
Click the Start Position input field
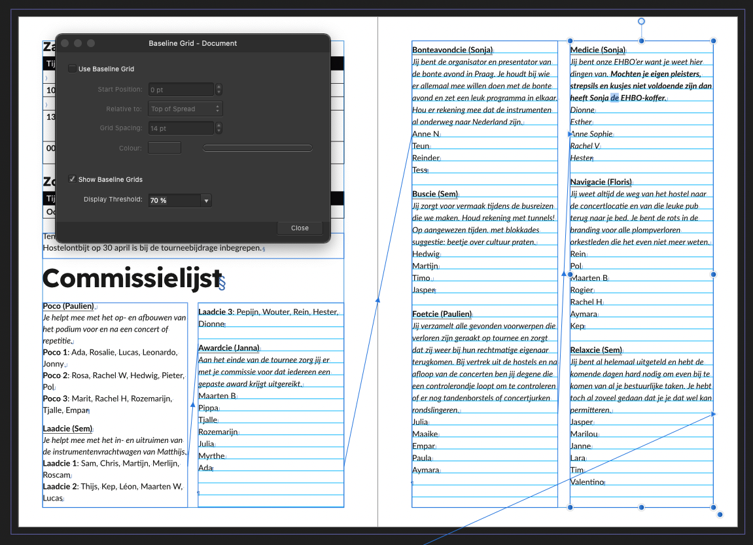click(x=181, y=90)
